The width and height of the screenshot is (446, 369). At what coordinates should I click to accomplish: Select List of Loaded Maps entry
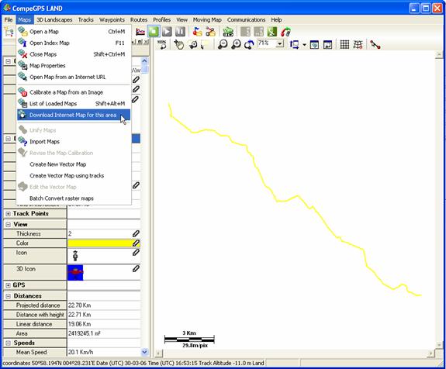[74, 103]
